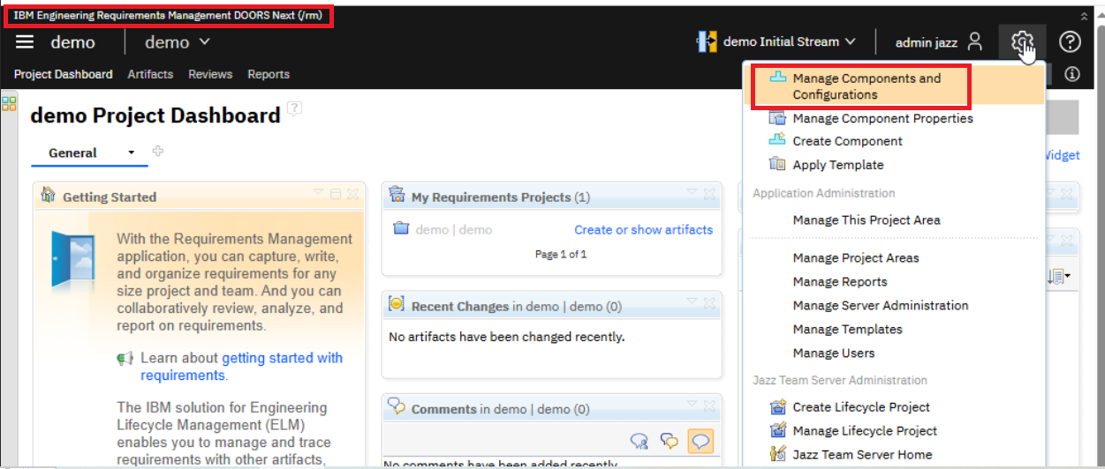
Task: Open the hamburger navigation menu
Action: (x=25, y=42)
